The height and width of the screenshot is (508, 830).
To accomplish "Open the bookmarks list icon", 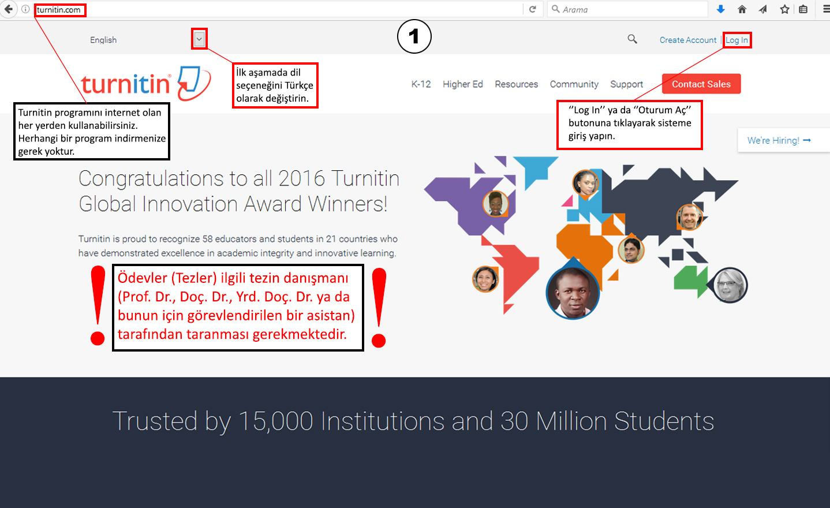I will tap(803, 9).
